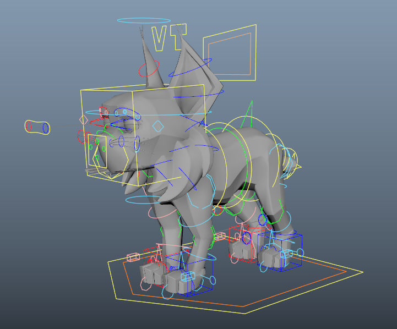
Task: Click the small pink box beside the front red cube
Action: 133,257
